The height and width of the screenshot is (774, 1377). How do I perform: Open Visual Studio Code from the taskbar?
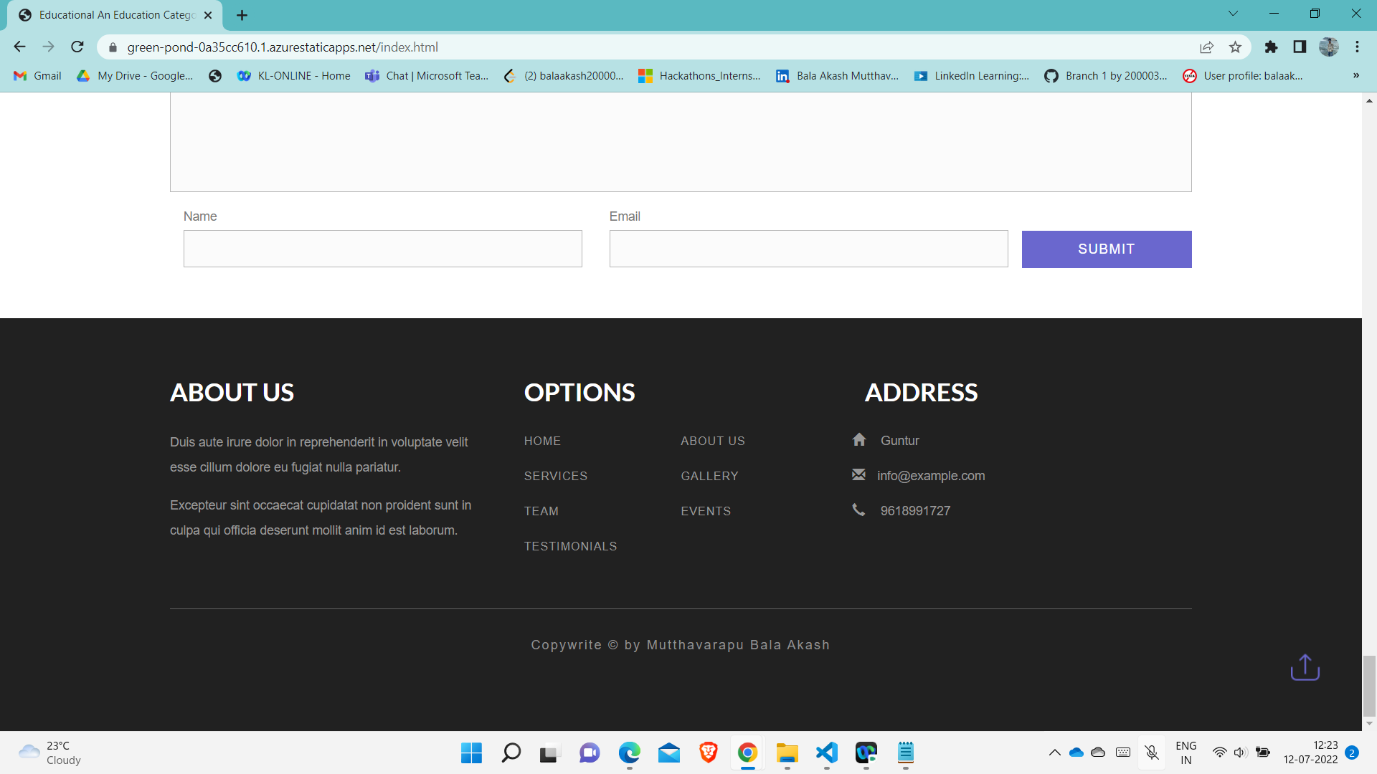826,752
